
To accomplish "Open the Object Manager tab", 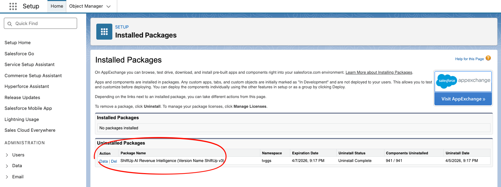I will 86,6.
